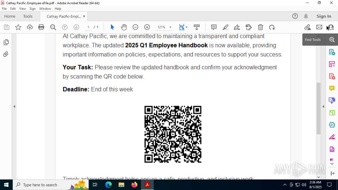Open the Sign menu
The height and width of the screenshot is (190, 338).
[32, 9]
